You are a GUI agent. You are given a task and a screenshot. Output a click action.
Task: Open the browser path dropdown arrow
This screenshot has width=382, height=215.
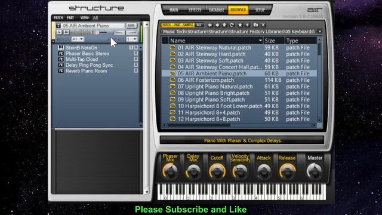point(320,32)
